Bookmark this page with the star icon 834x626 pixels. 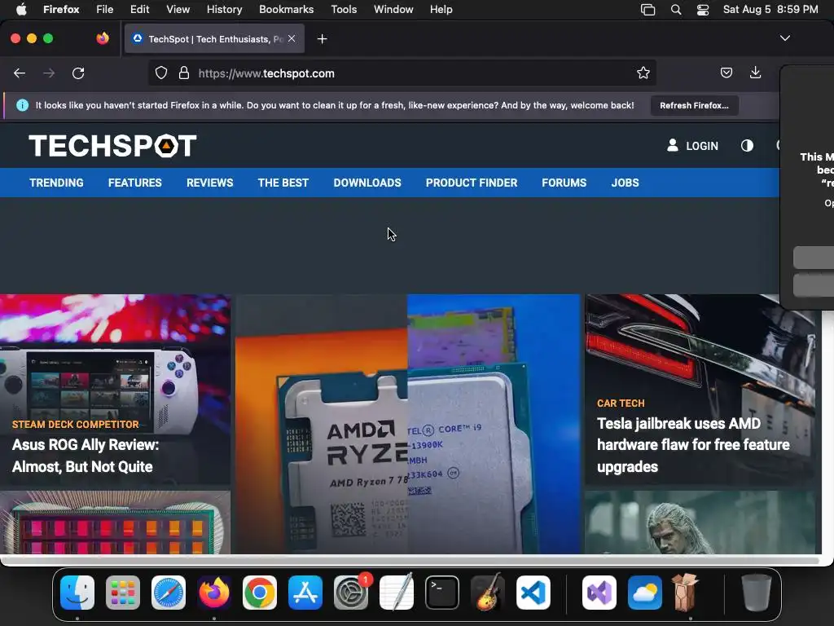click(643, 73)
